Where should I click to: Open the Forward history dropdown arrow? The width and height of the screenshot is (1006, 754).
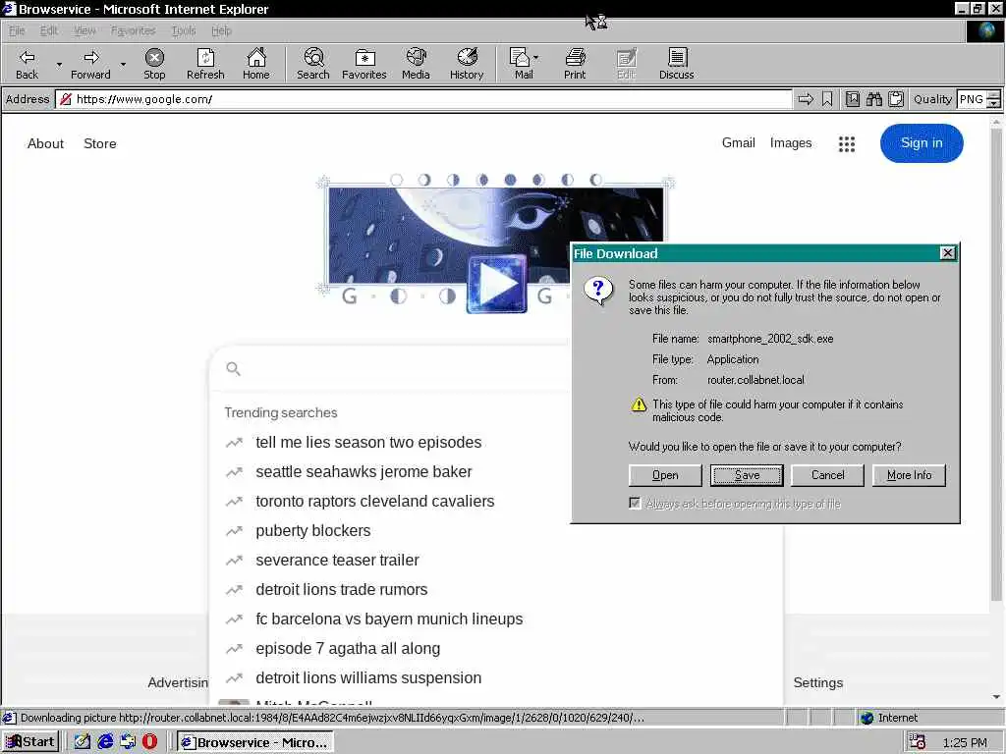(x=123, y=64)
